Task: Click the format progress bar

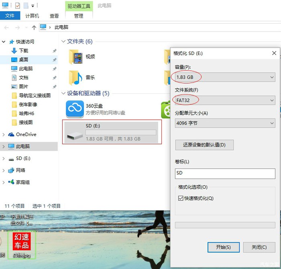Action: pos(225,225)
